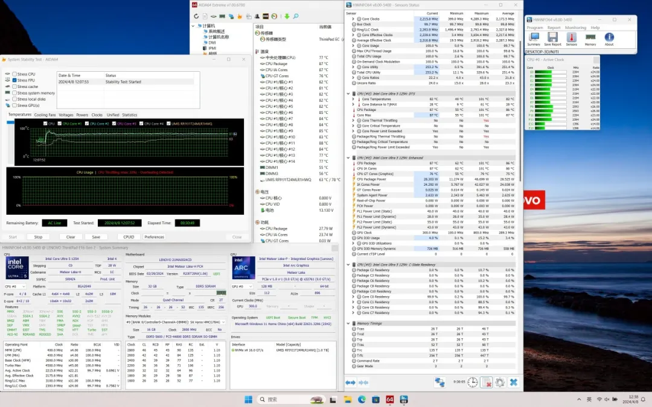Collapse the CPU DTS sensor group

coord(348,93)
